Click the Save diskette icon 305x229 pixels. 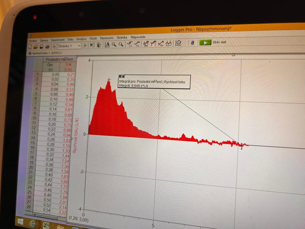[41, 47]
